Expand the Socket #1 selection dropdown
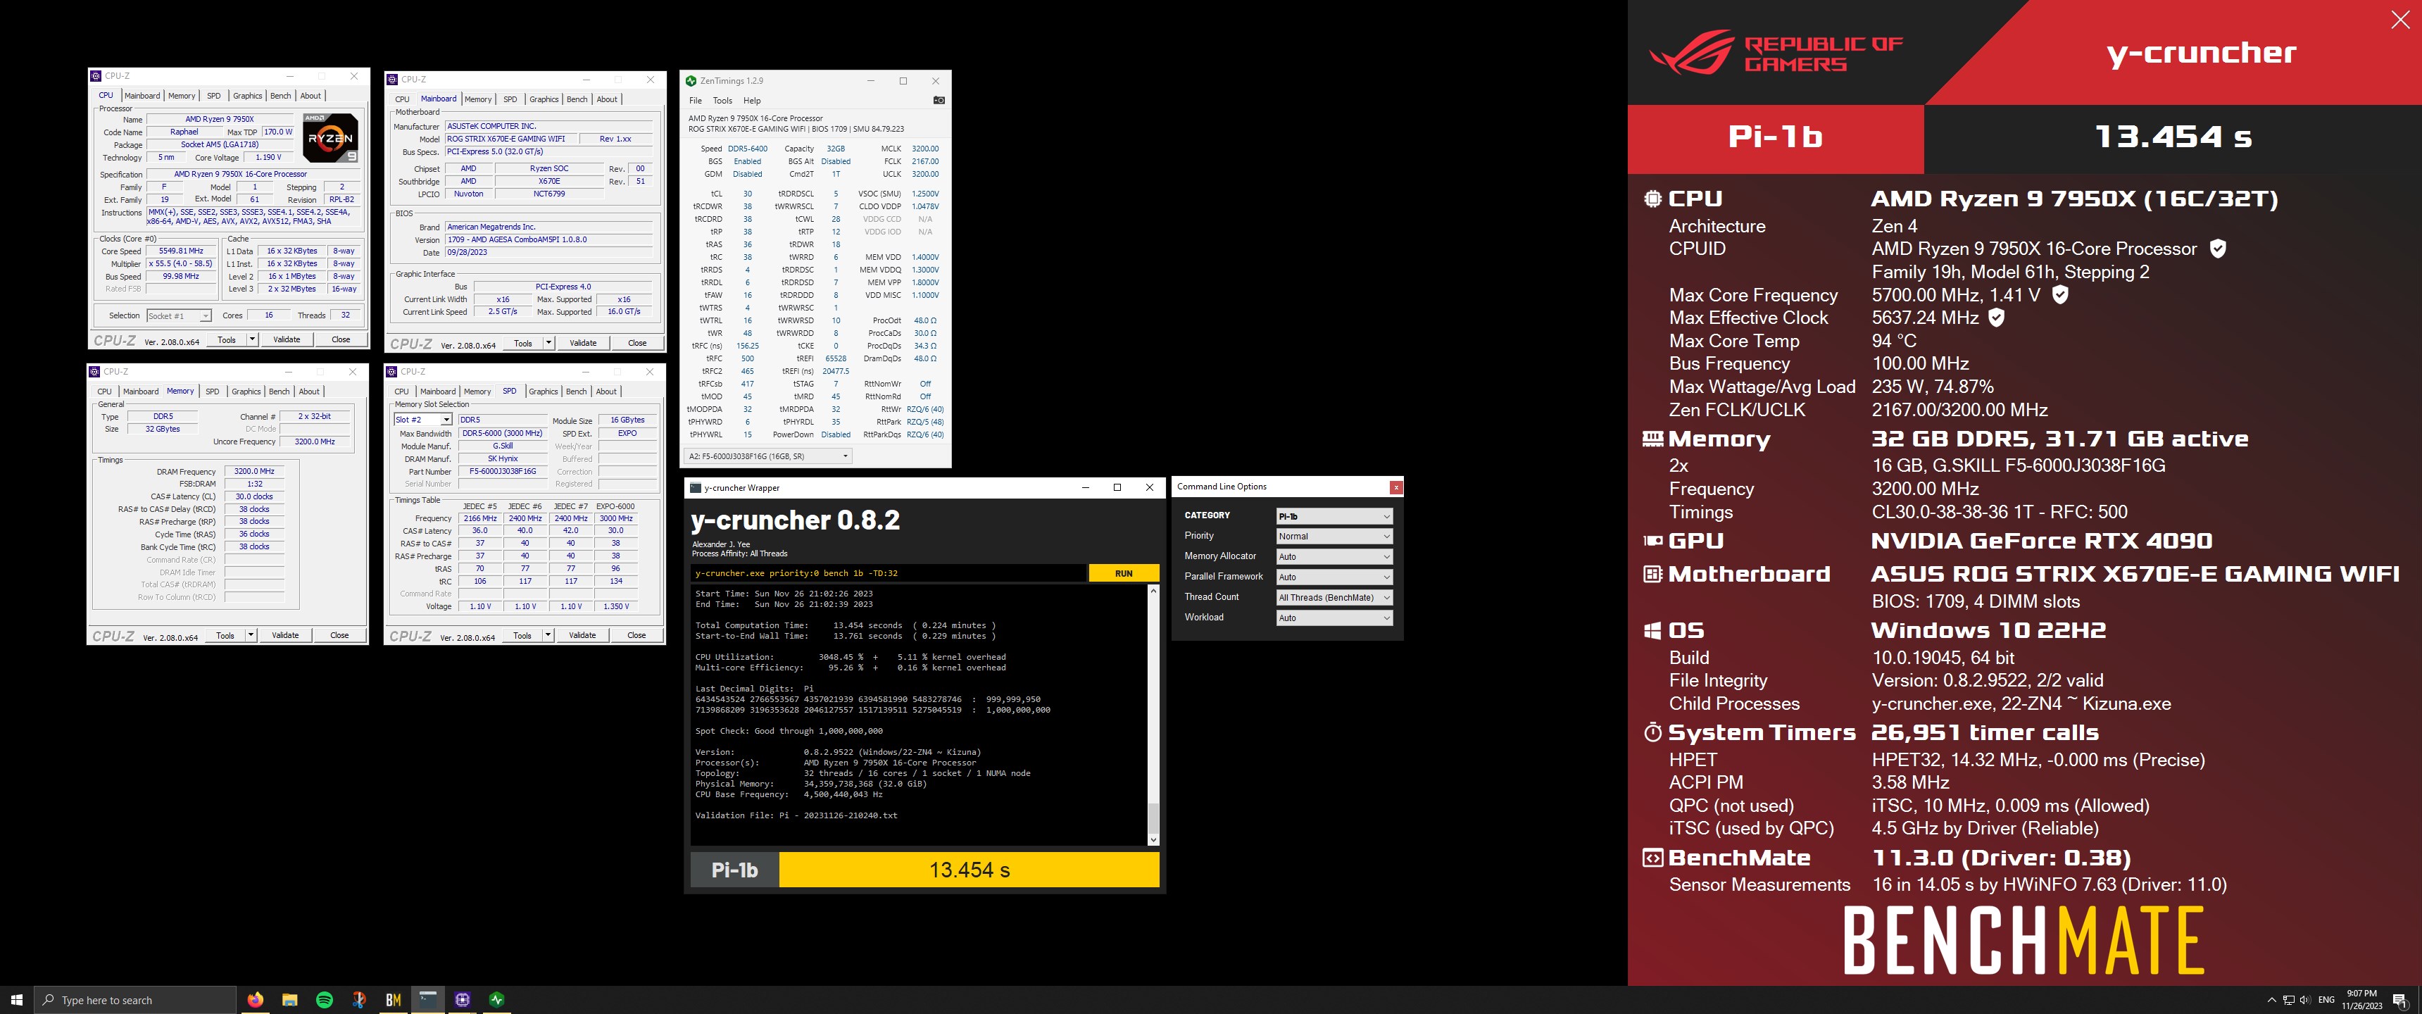The width and height of the screenshot is (2422, 1014). [205, 316]
